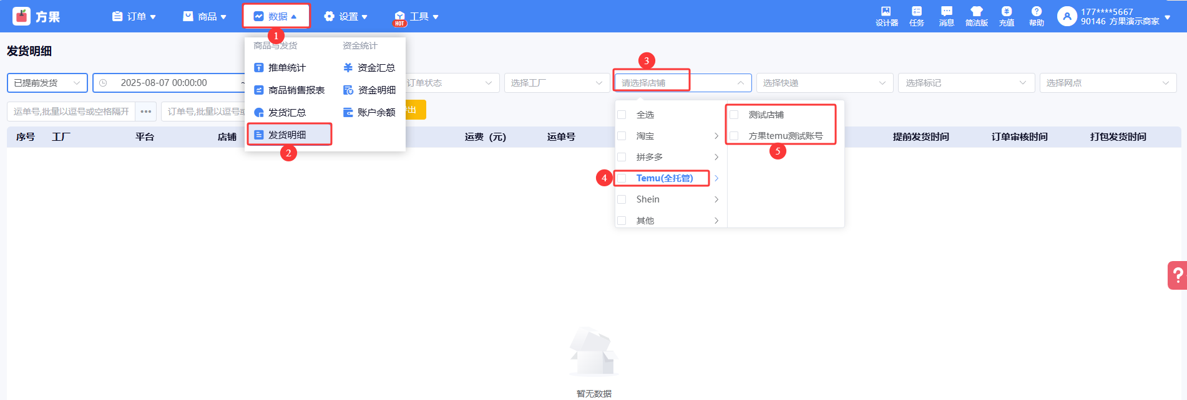The image size is (1187, 400).
Task: Open the 充值 recharge icon
Action: [x=1006, y=11]
